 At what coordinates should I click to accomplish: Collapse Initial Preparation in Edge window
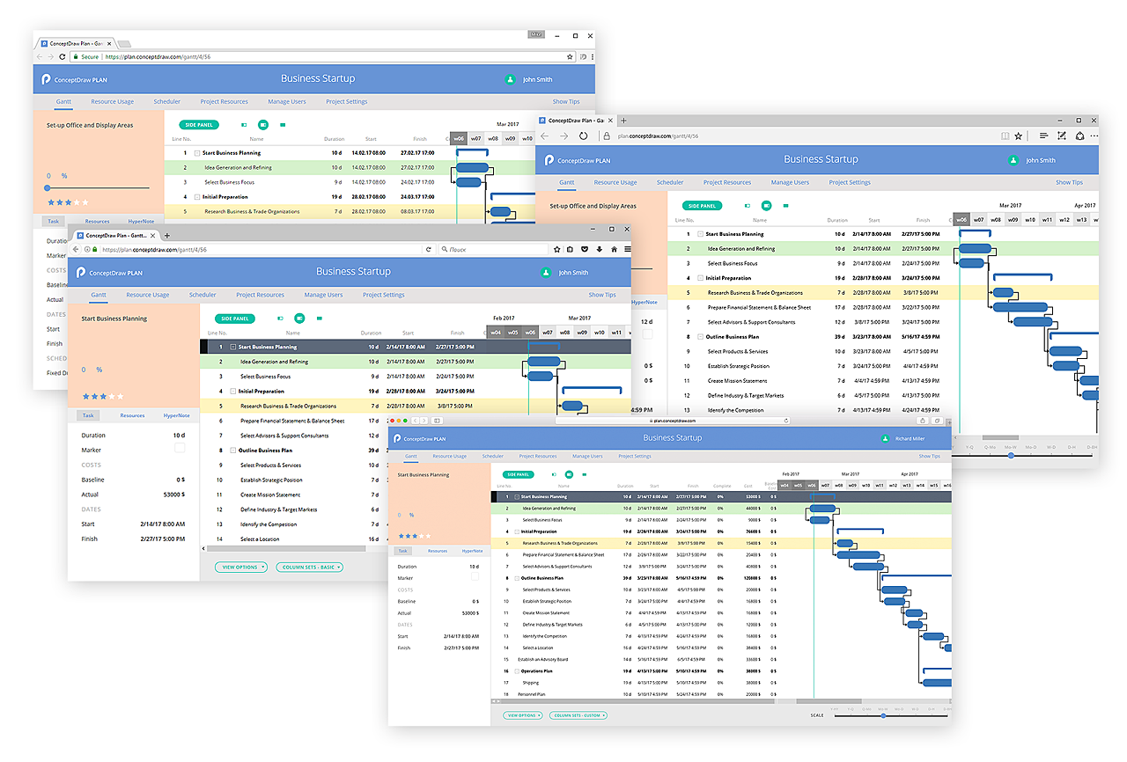click(701, 278)
